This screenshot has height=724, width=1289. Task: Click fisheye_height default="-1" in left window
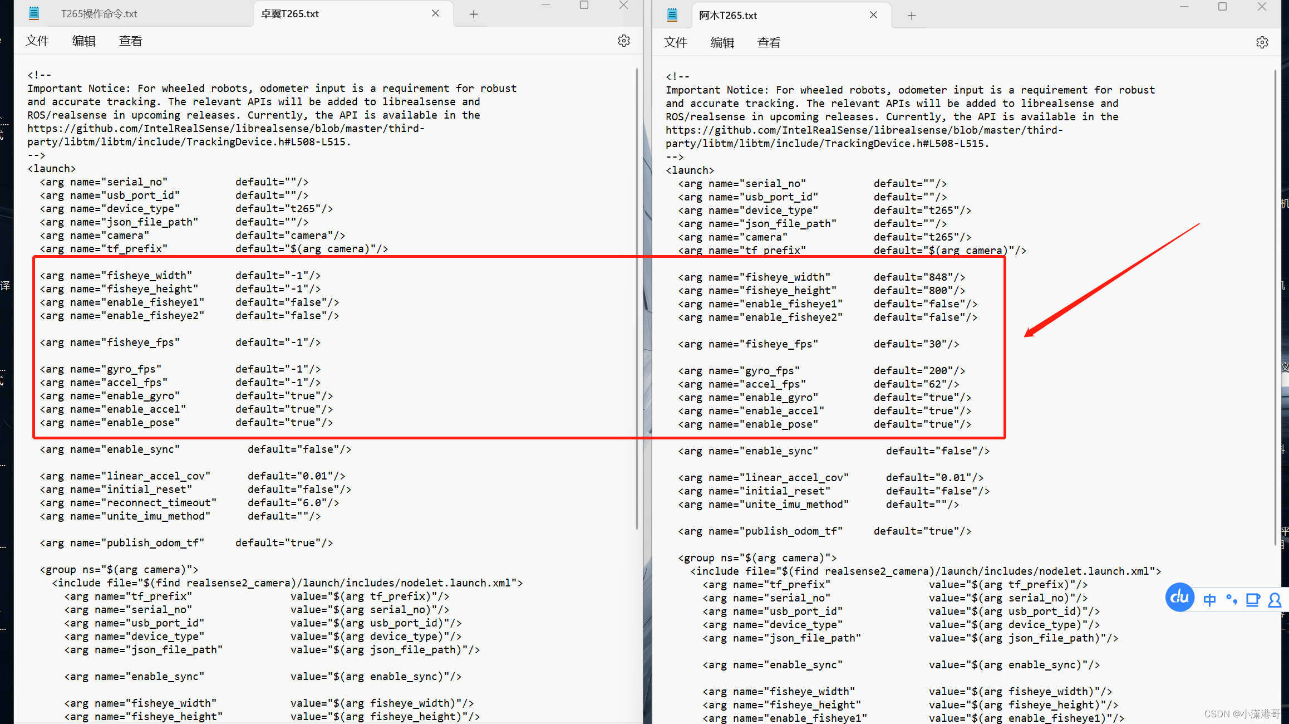278,288
